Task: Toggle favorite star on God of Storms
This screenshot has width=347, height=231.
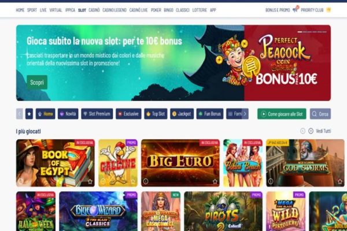Action: [x=340, y=181]
